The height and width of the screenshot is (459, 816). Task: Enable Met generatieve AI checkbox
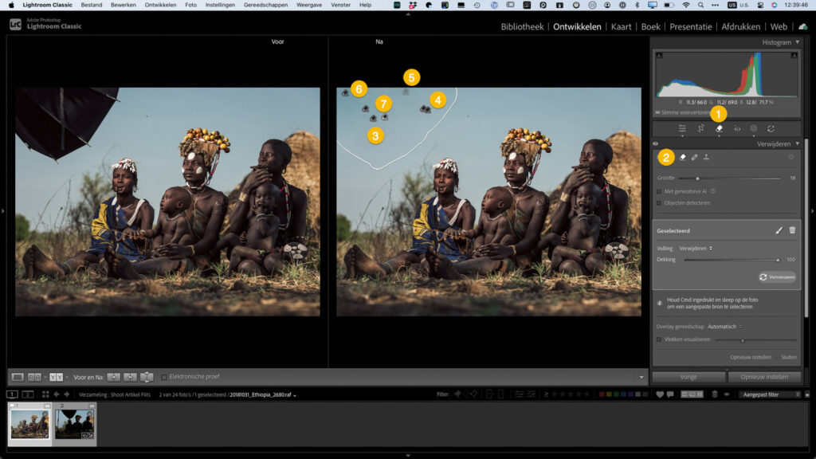coord(659,191)
